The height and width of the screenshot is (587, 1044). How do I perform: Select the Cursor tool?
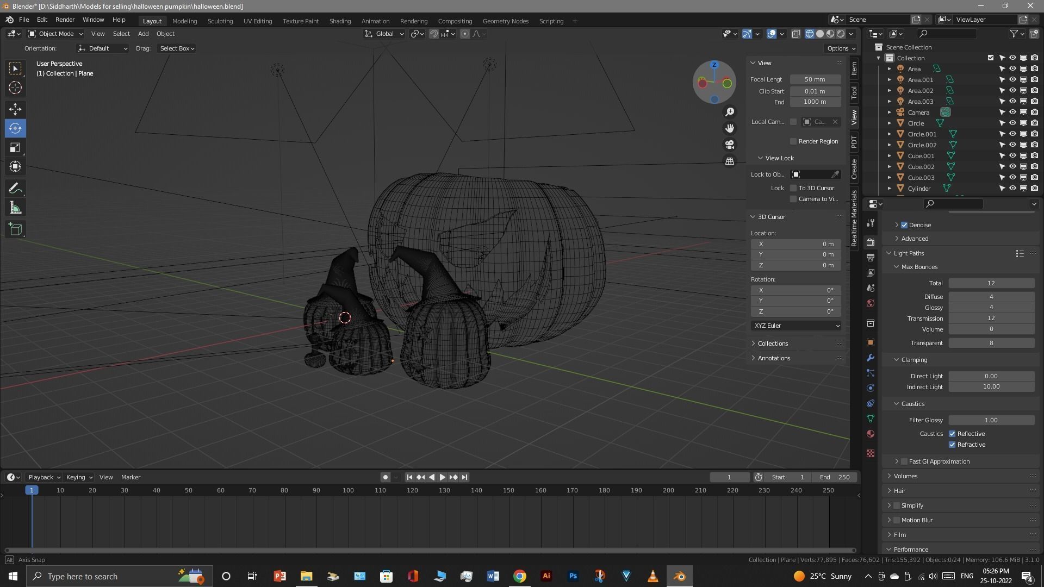[x=15, y=88]
